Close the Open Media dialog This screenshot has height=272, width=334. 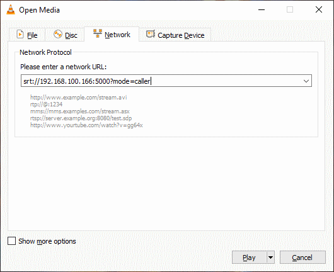319,9
